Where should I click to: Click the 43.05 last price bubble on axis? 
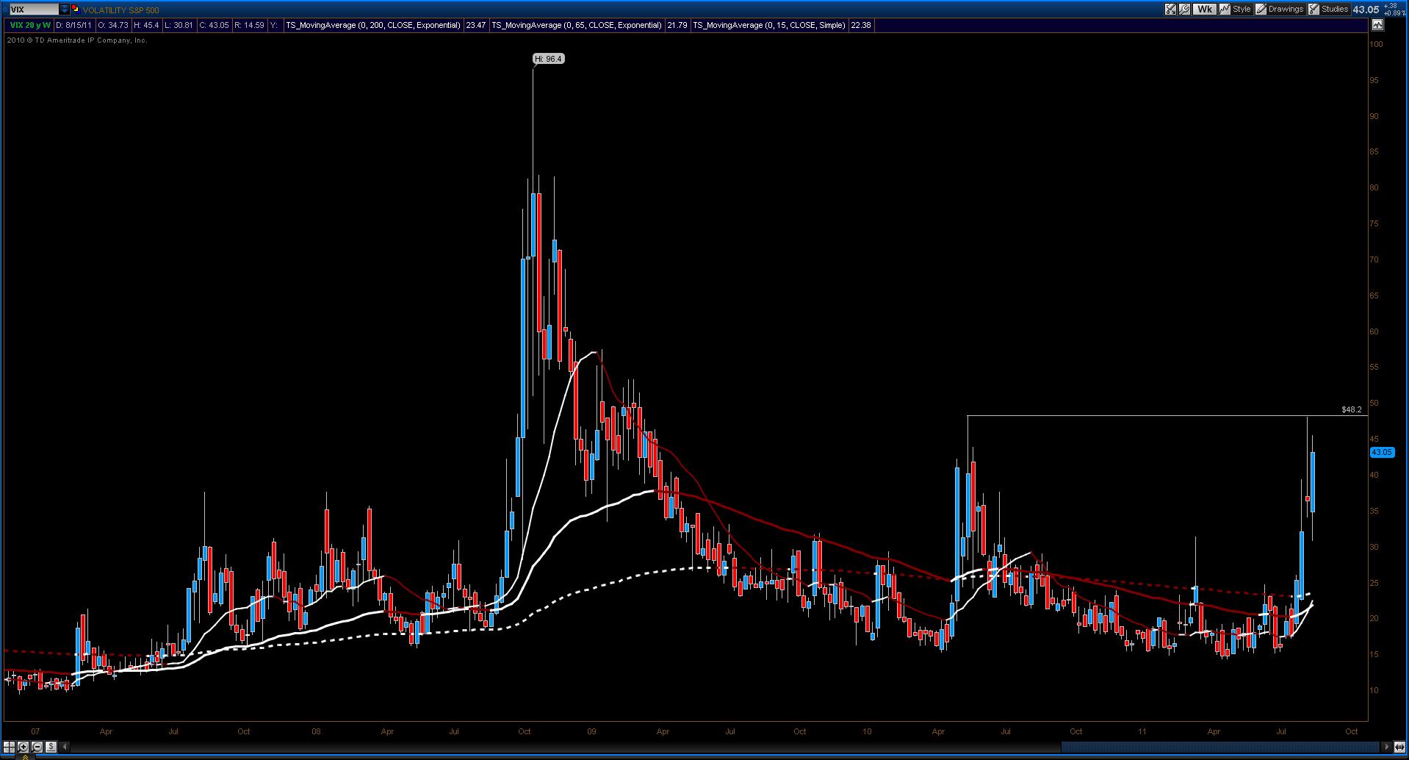(x=1382, y=453)
